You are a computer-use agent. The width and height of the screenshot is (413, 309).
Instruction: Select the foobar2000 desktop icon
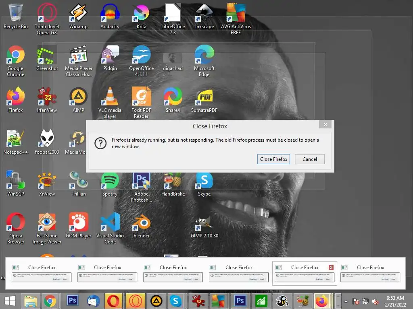click(x=47, y=142)
